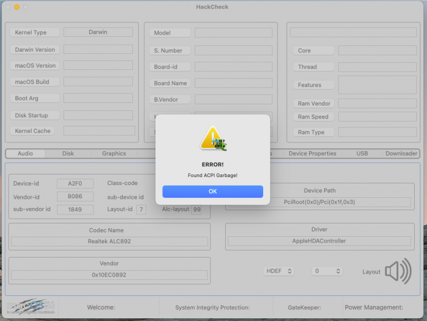Click the Darwin kernel type field
This screenshot has height=321, width=427.
[98, 32]
